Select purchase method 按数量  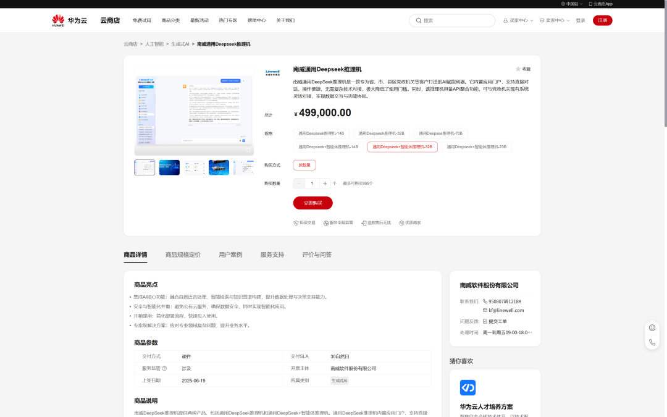304,165
